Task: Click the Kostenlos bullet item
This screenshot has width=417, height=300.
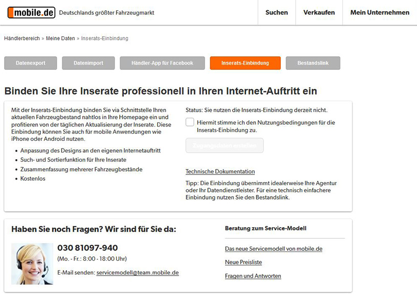Action: 33,179
